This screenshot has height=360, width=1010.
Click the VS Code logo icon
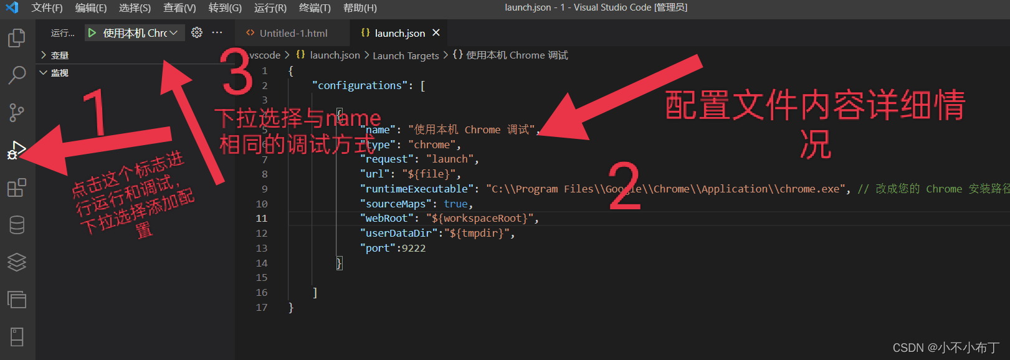12,7
